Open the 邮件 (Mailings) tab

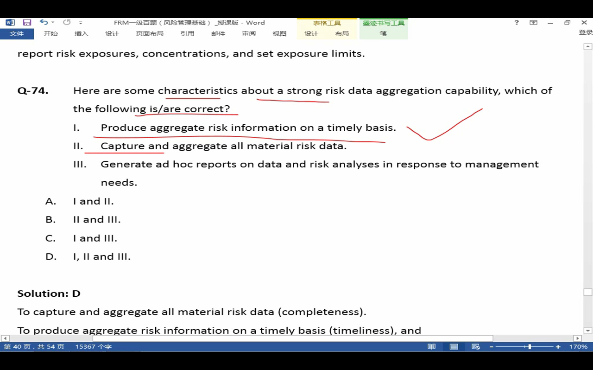[x=218, y=34]
